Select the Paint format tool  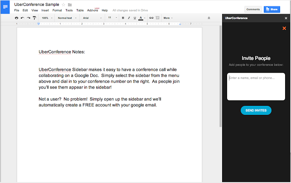click(34, 18)
